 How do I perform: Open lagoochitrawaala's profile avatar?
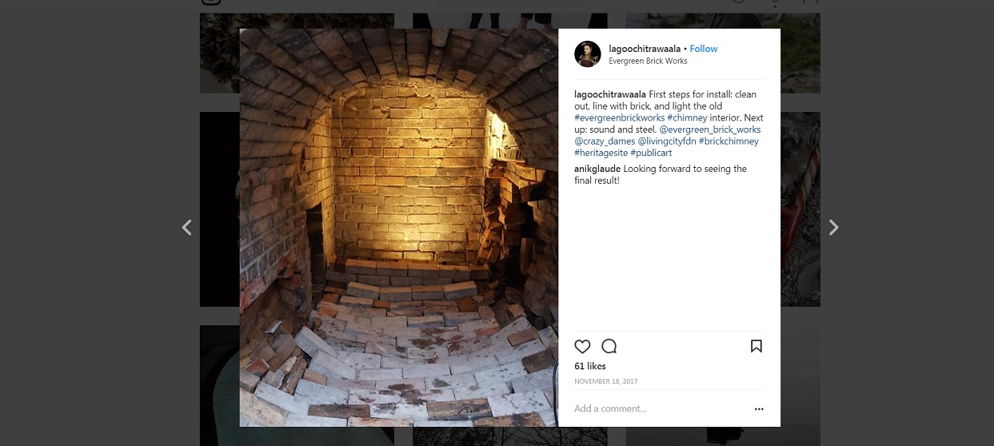click(588, 54)
